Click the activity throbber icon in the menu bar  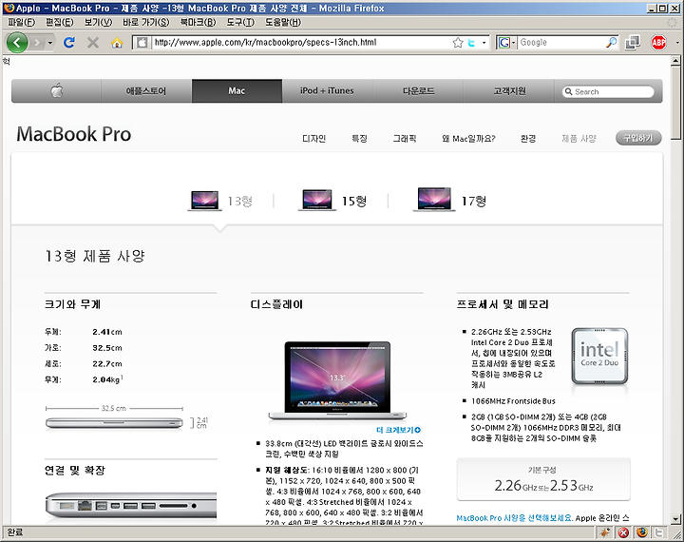(673, 22)
